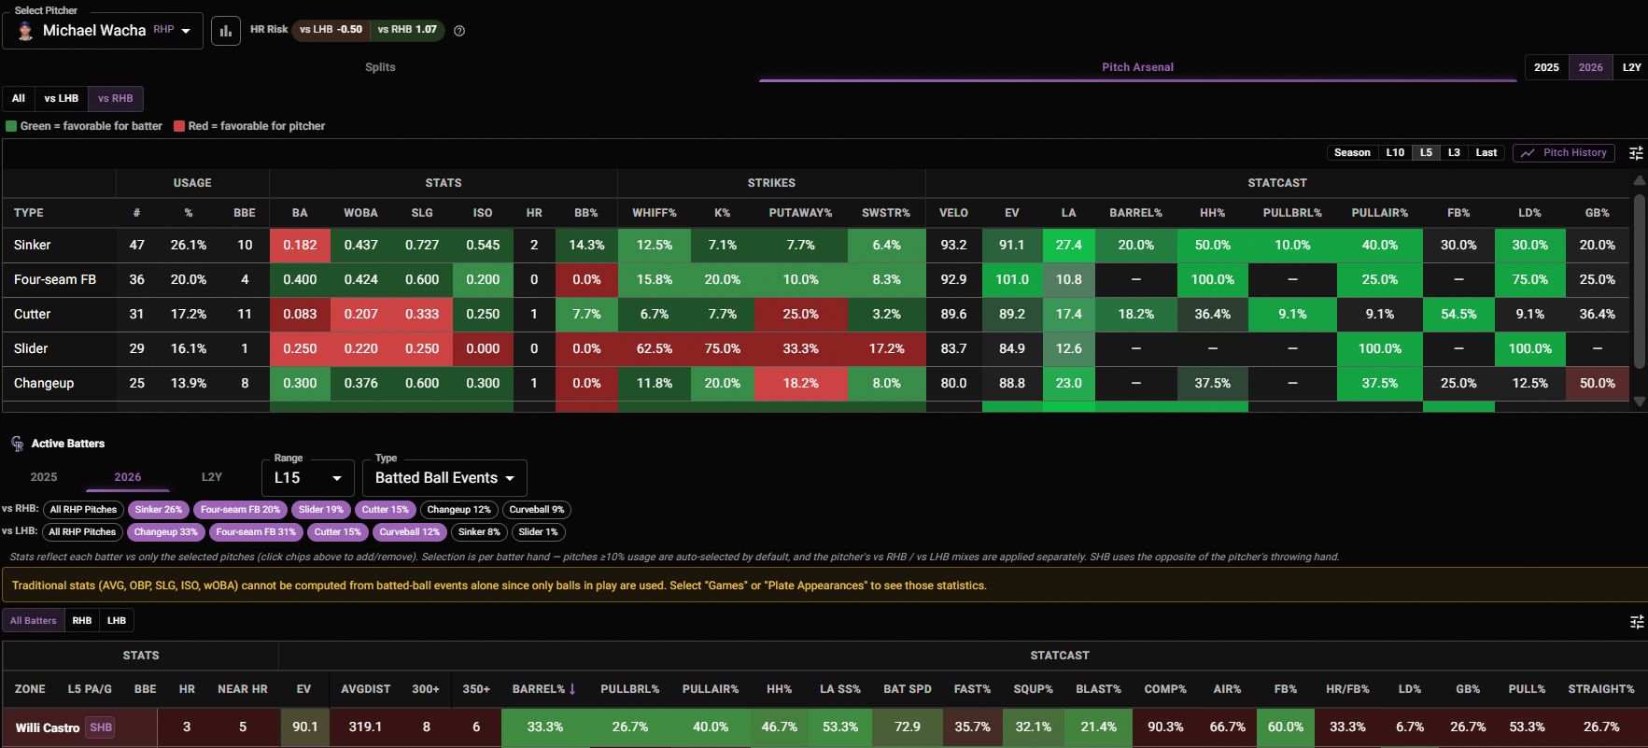Open the Select Pitcher dropdown

click(103, 31)
